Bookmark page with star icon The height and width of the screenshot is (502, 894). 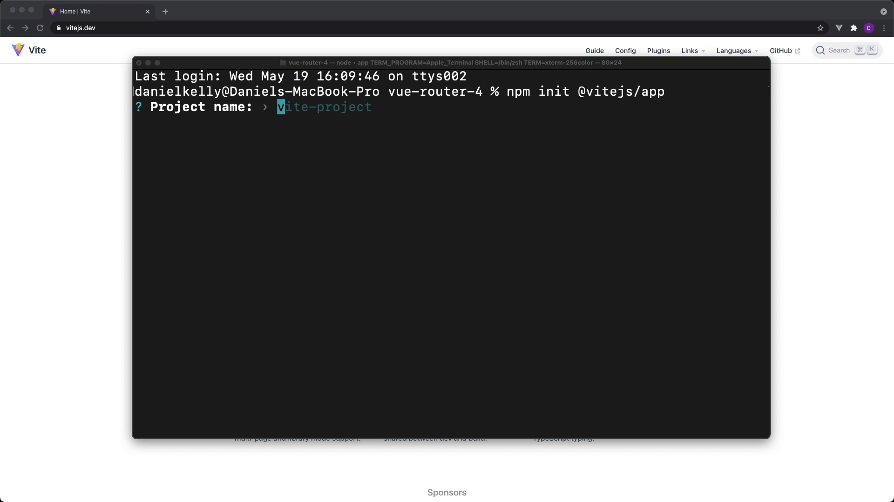[x=820, y=28]
